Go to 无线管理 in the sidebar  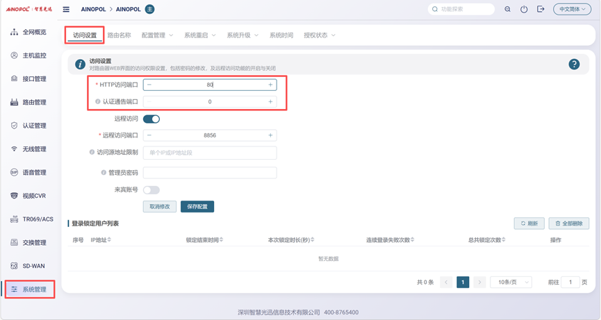[x=33, y=149]
